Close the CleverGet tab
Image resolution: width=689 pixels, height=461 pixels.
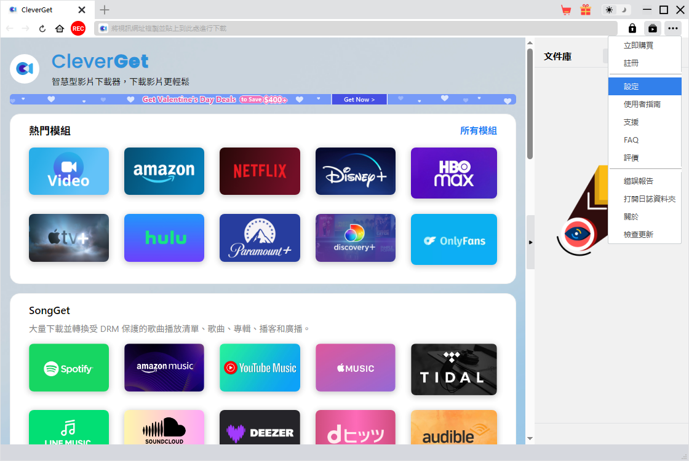pos(82,10)
